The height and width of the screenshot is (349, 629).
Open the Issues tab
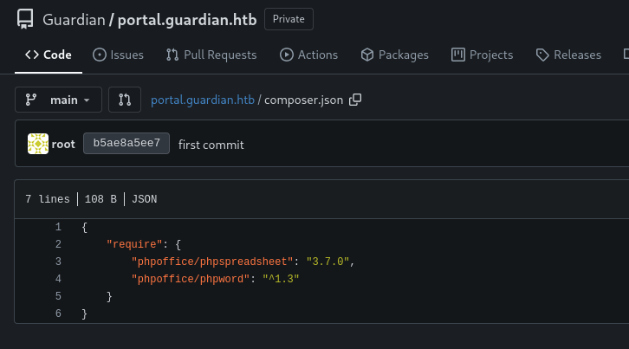click(x=118, y=55)
